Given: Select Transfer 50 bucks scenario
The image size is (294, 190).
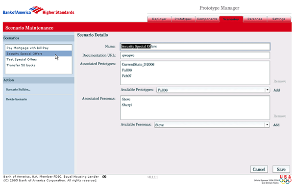Looking at the screenshot, I should tap(39, 65).
